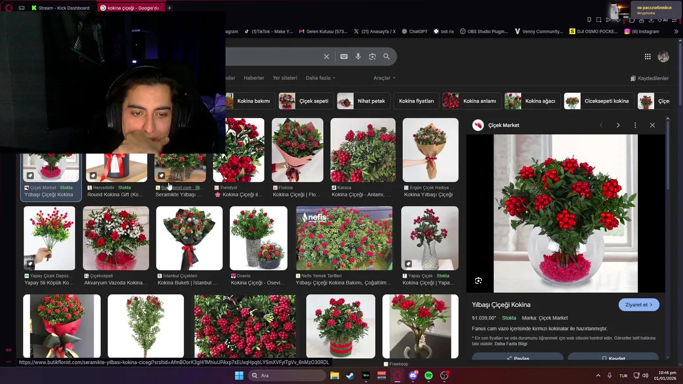Expand the Daha fazla dropdown
Screen dimensions: 683x384
click(x=320, y=78)
